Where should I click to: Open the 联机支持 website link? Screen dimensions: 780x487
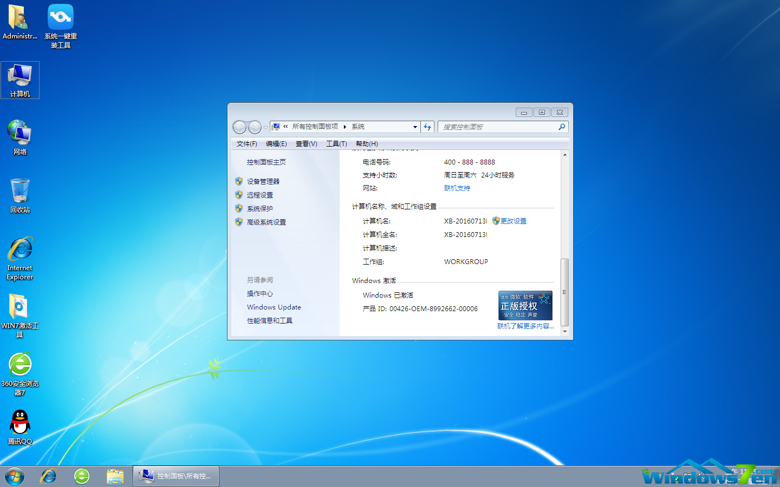click(457, 188)
